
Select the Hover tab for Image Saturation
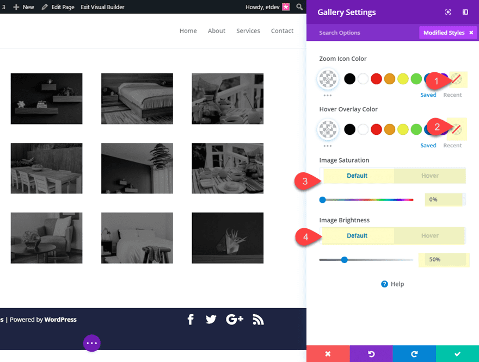point(429,176)
